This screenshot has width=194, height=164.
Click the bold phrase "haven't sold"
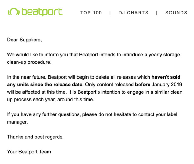coord(166,77)
